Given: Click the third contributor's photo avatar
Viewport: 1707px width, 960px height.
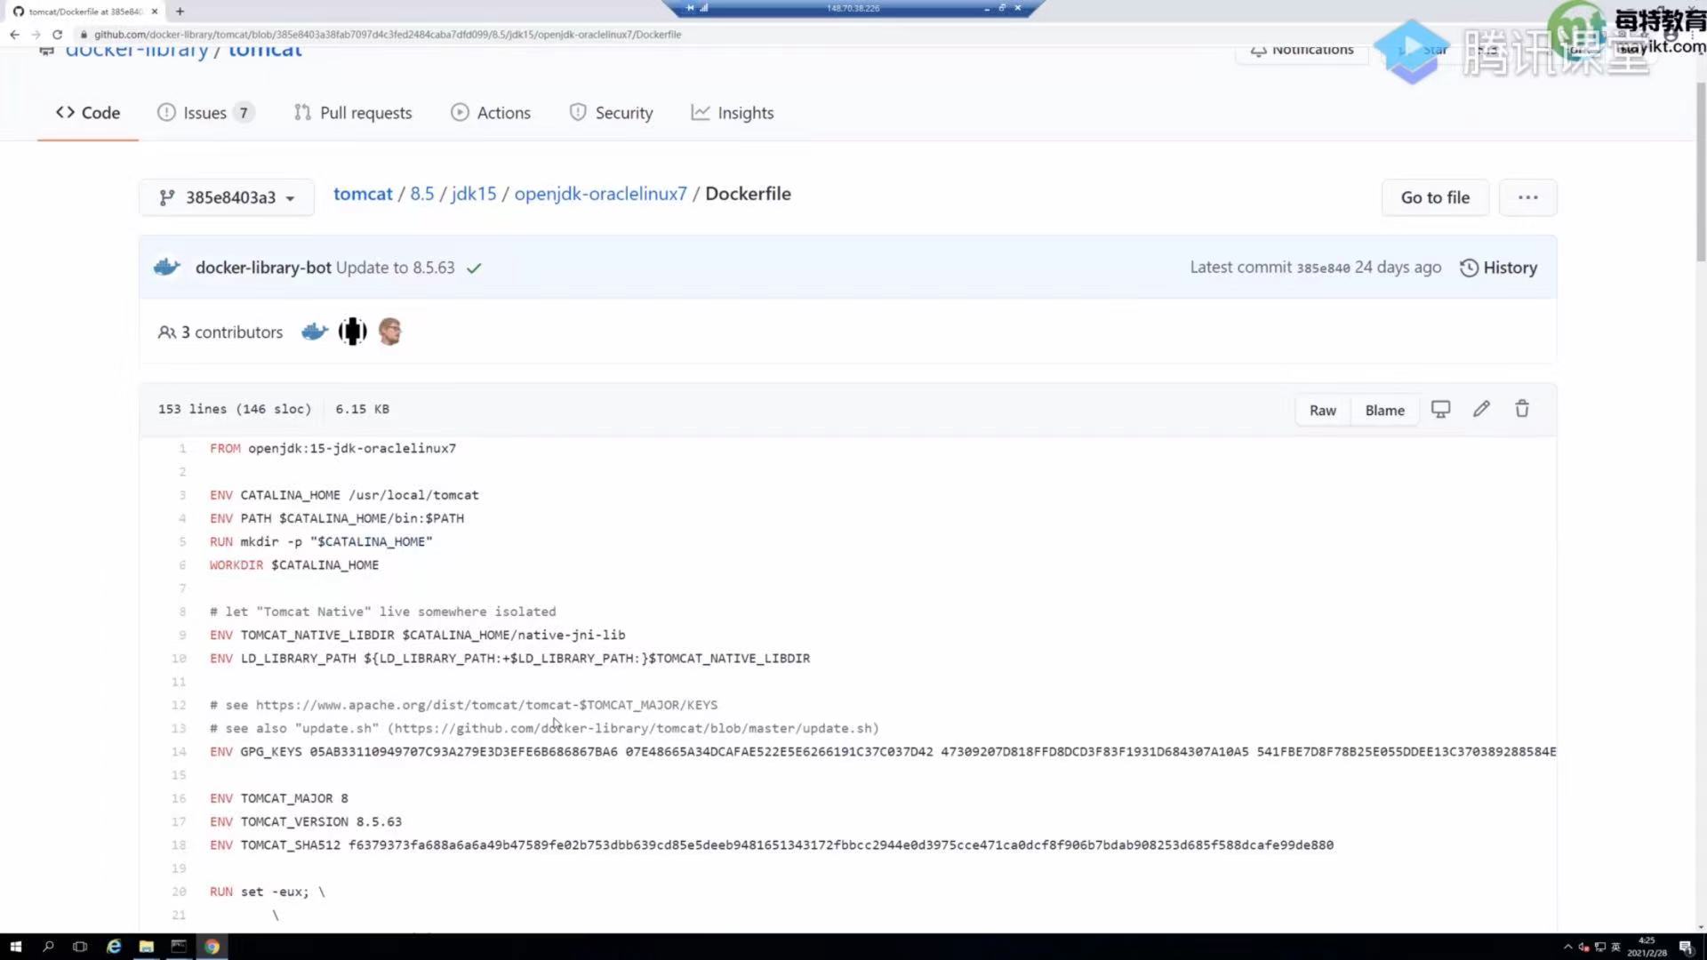Looking at the screenshot, I should [390, 332].
